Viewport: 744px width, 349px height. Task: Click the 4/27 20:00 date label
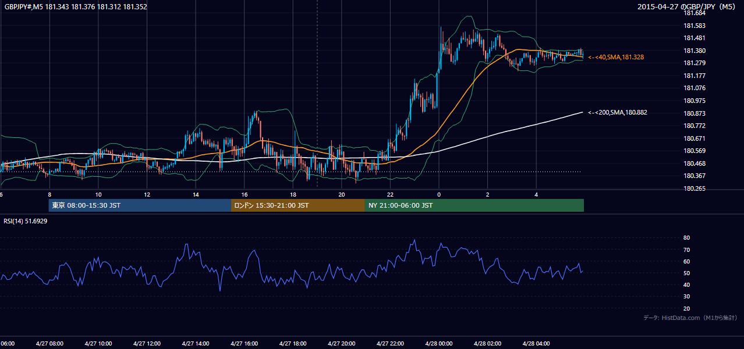(341, 344)
